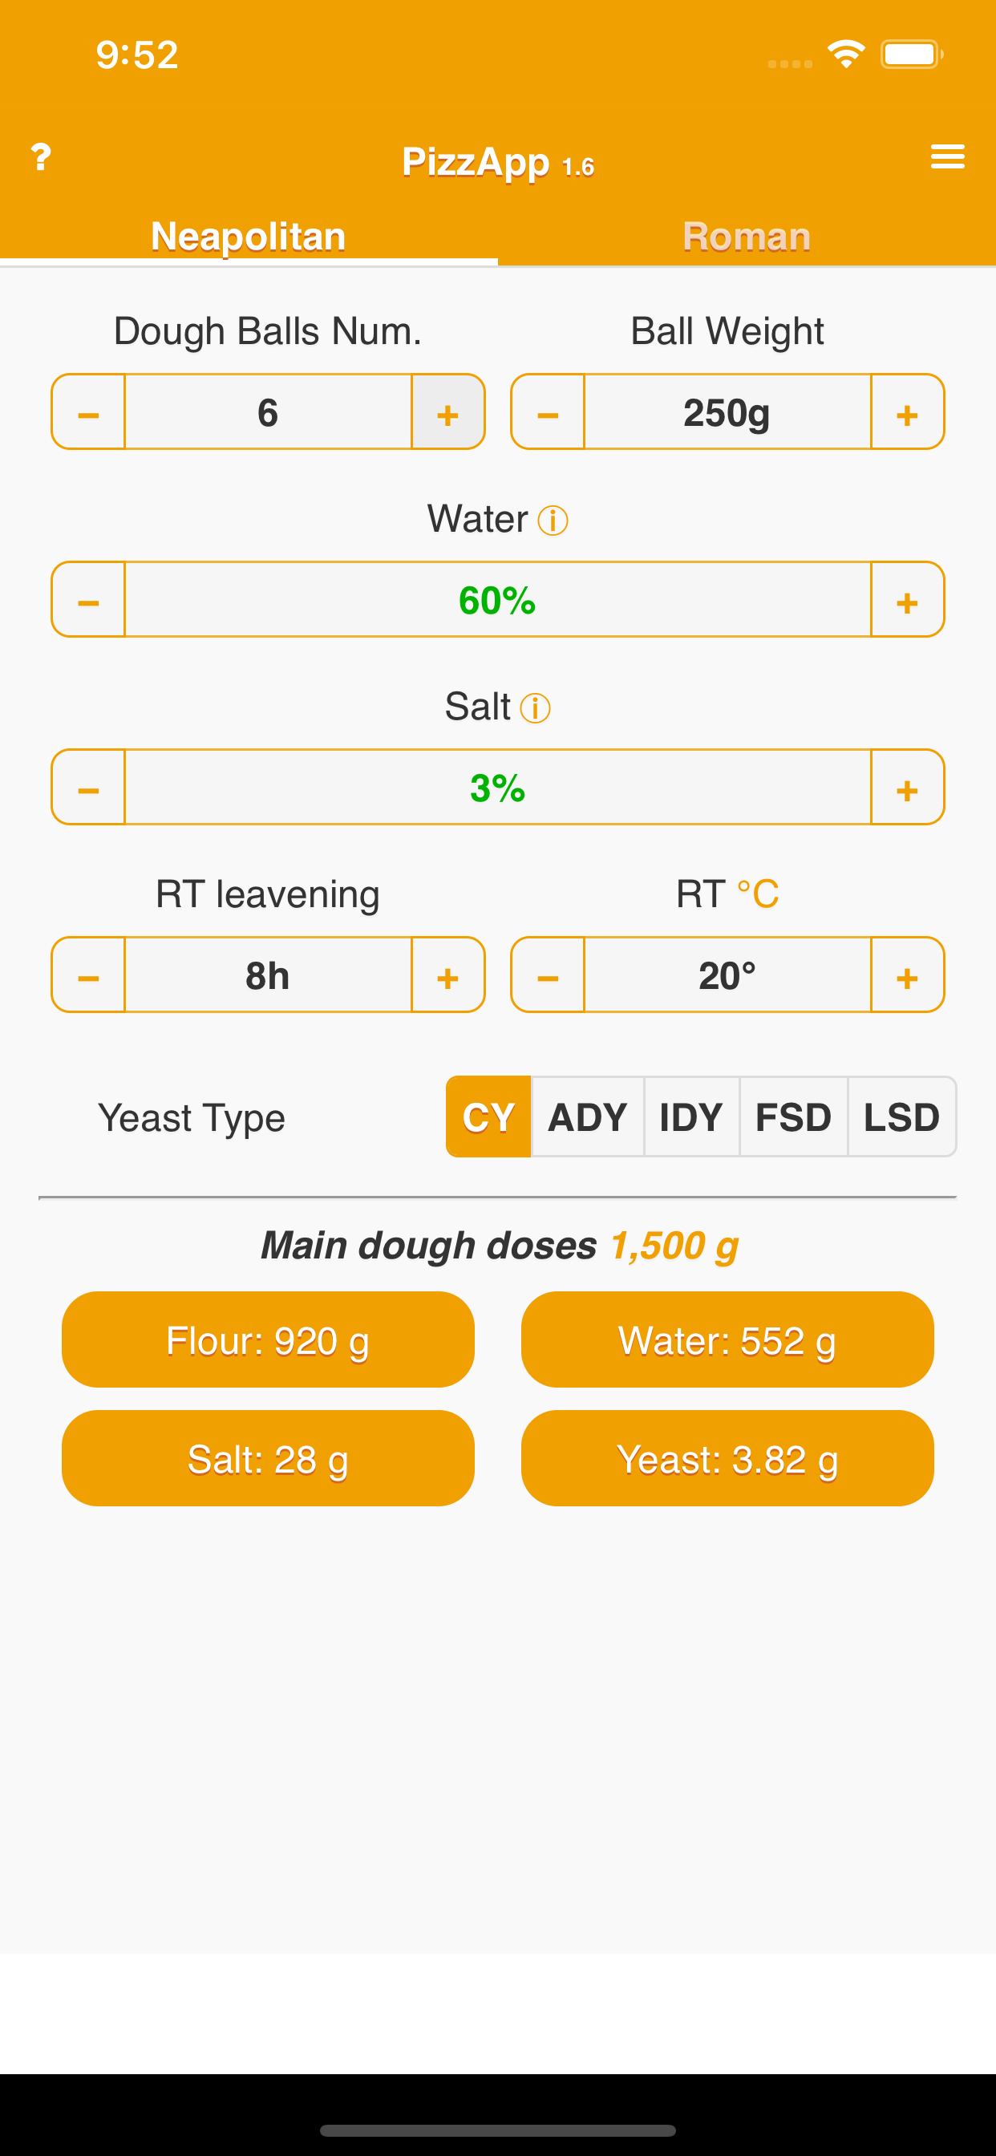Open the help question mark icon

click(41, 157)
